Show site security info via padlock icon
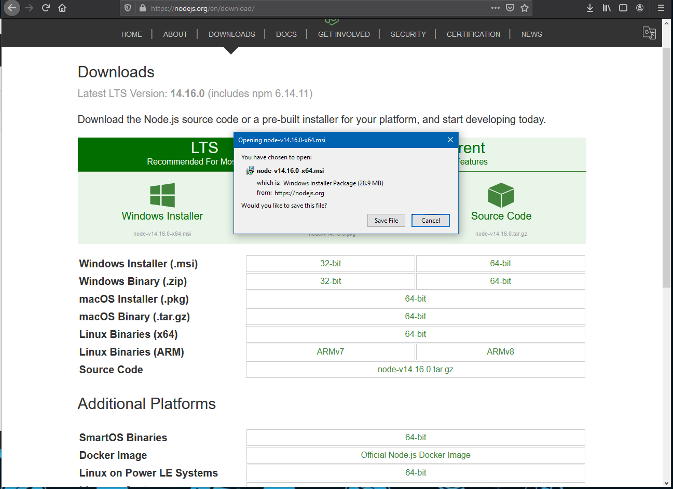 click(143, 8)
